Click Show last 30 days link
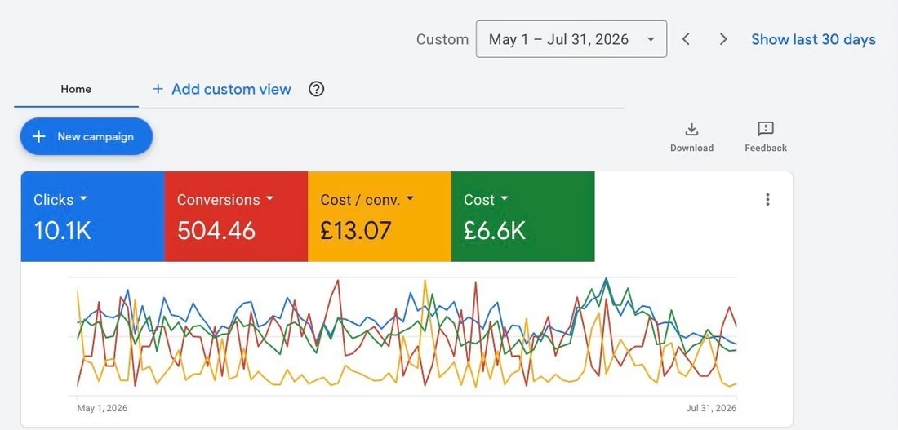Image resolution: width=898 pixels, height=430 pixels. coord(813,39)
